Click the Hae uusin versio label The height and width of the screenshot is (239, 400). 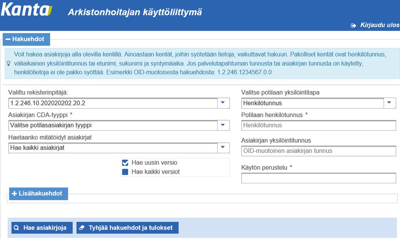tap(154, 162)
